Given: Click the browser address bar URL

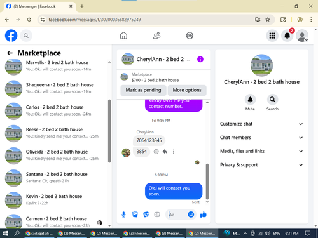Looking at the screenshot, I should pyautogui.click(x=95, y=20).
